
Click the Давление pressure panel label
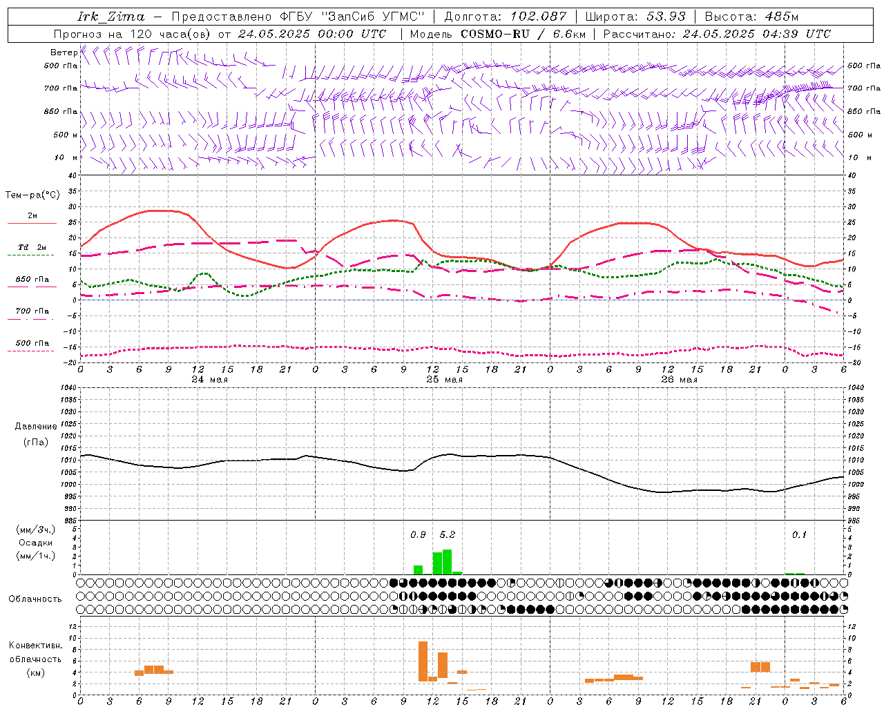36,427
